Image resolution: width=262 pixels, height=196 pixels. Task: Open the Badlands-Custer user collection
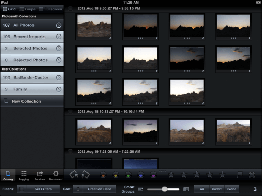coord(32,77)
